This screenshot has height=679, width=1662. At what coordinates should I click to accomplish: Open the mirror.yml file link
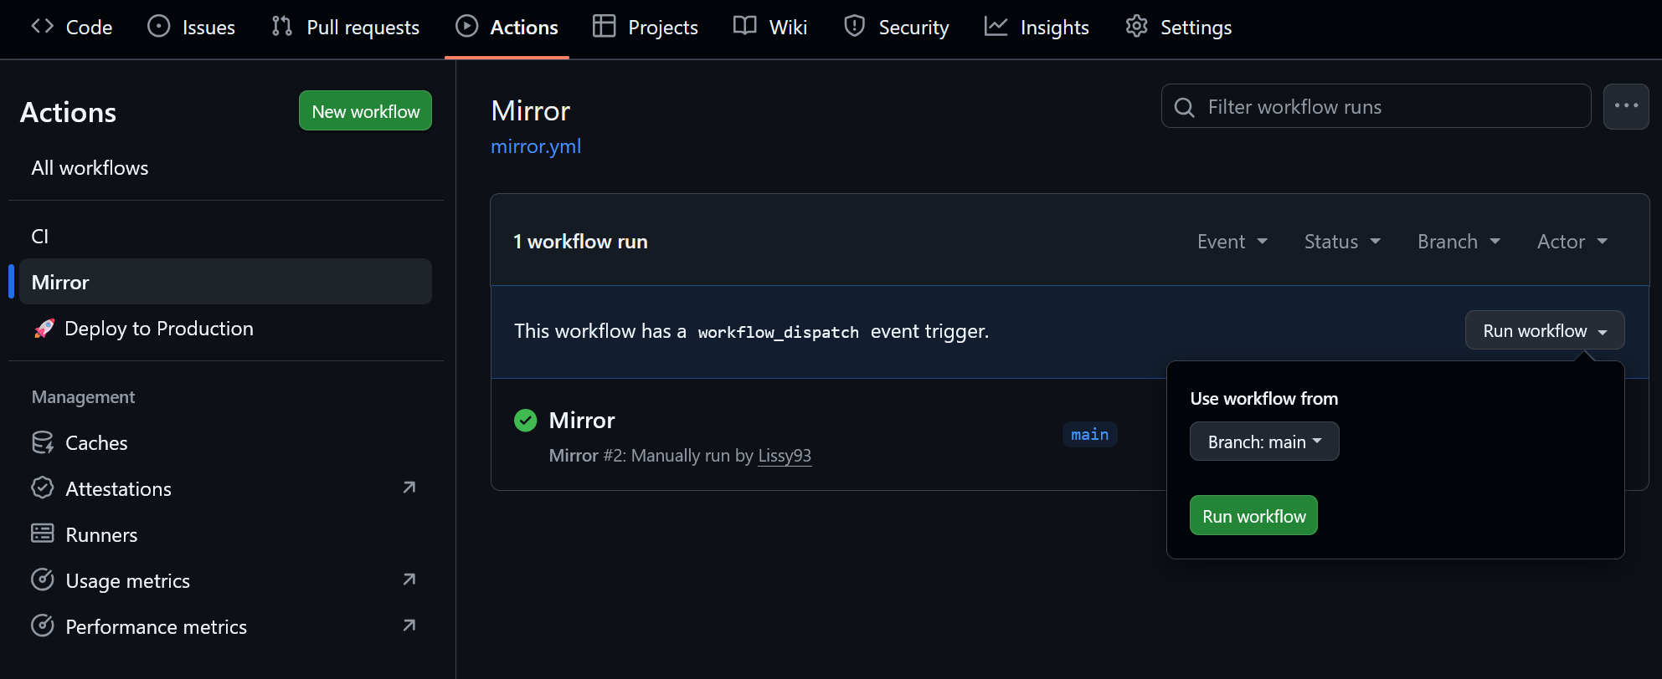click(536, 146)
